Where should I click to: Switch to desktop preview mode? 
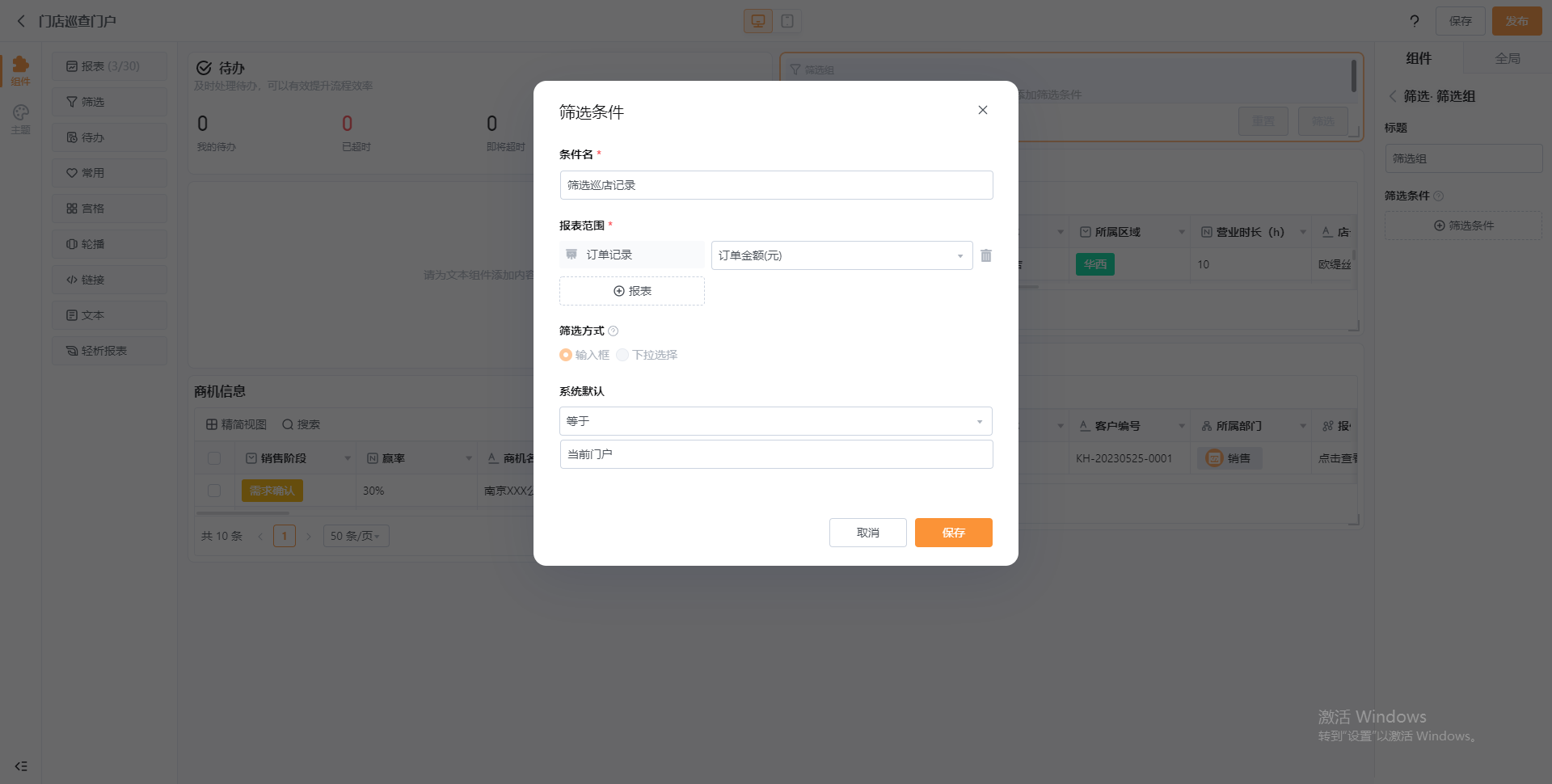click(x=758, y=21)
